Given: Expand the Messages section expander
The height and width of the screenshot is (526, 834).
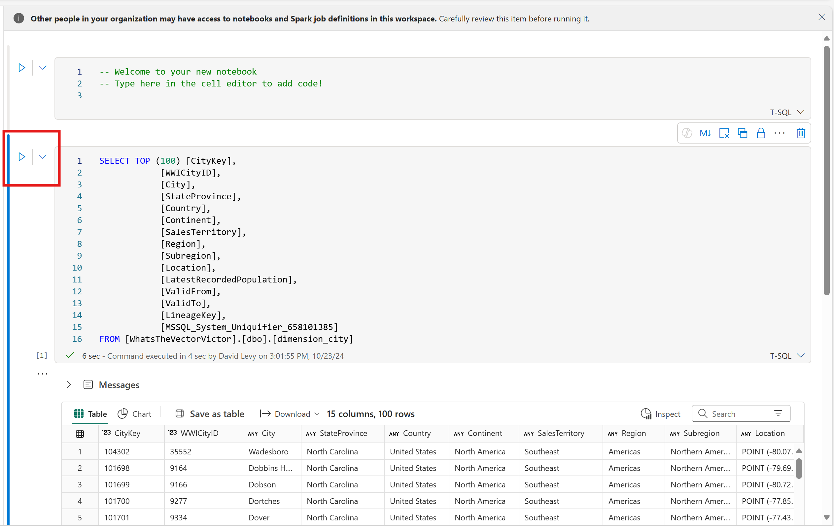Looking at the screenshot, I should [x=68, y=385].
